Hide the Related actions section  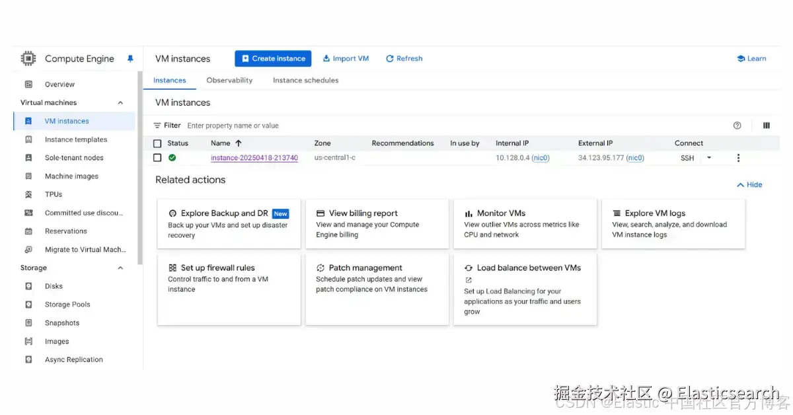[749, 185]
